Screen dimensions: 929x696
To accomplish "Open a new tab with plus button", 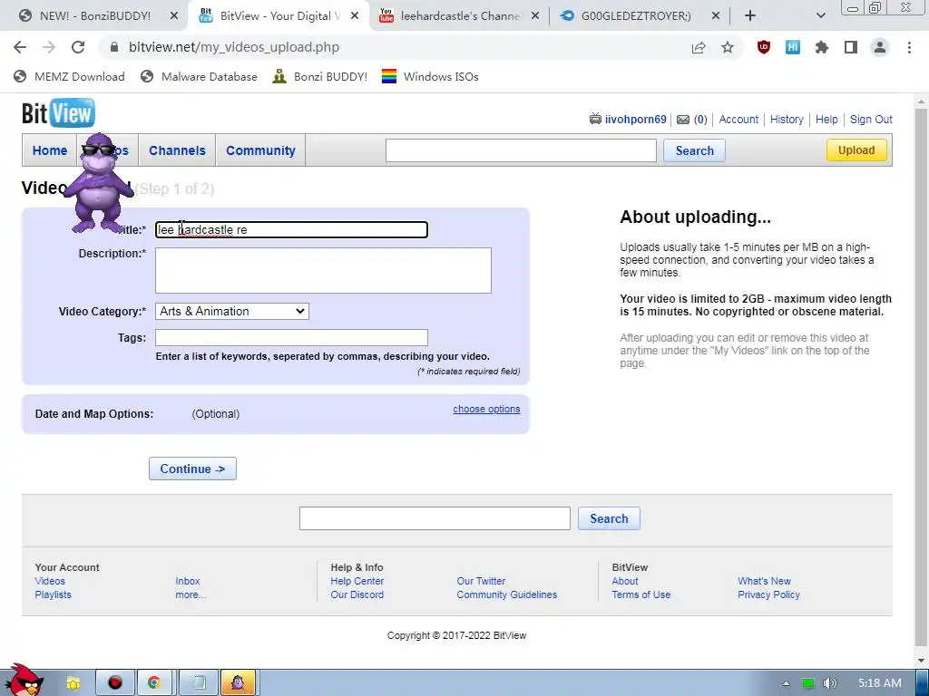I will pos(750,16).
